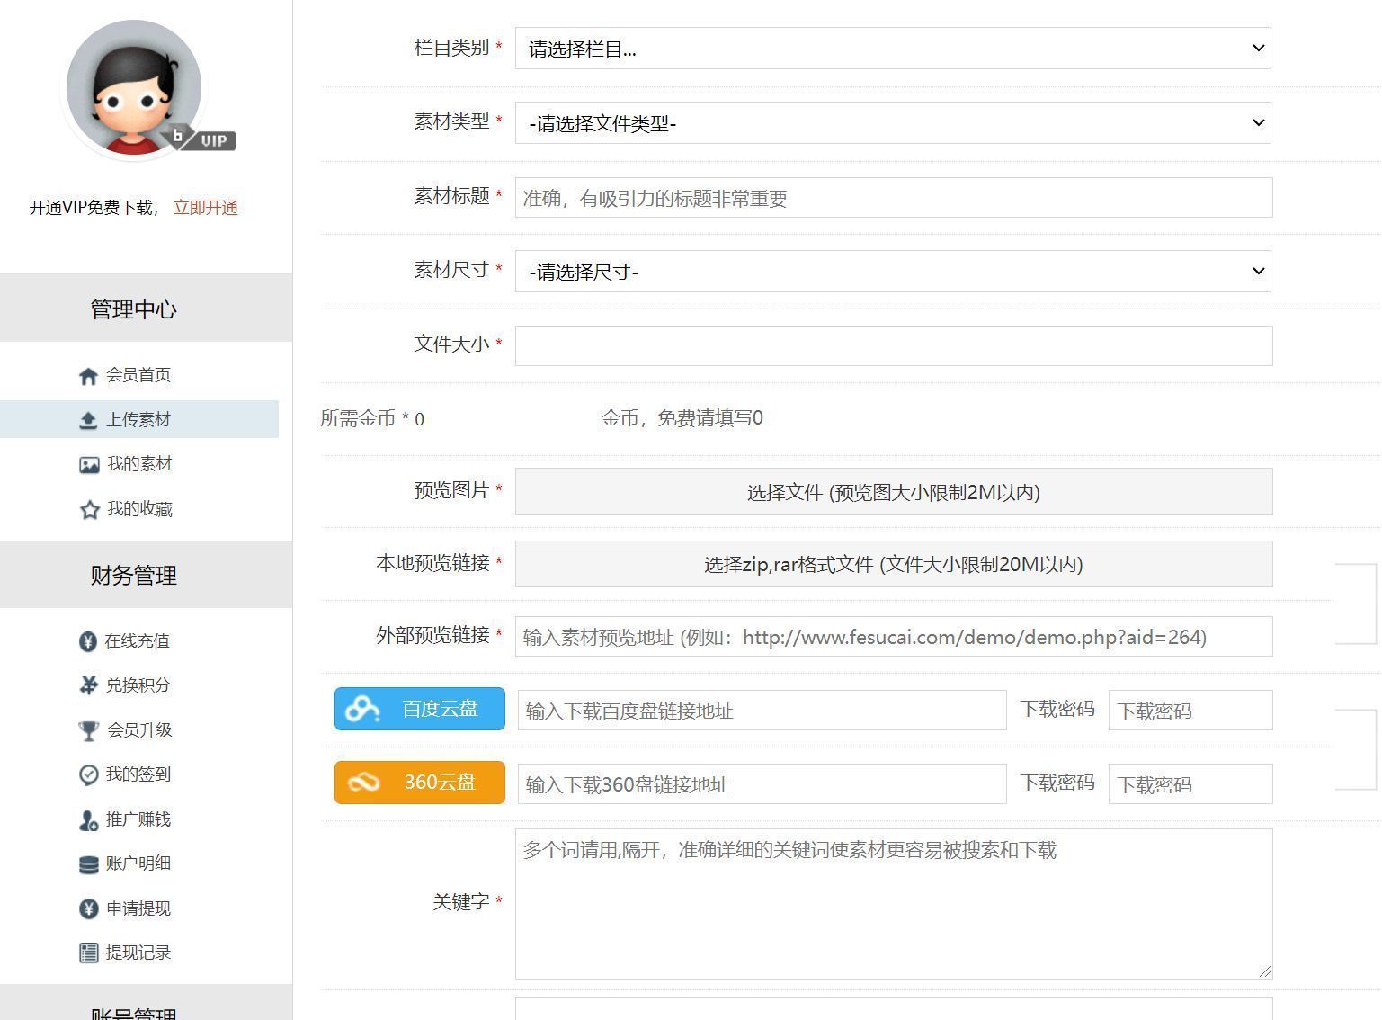The height and width of the screenshot is (1020, 1382).
Task: Select the 会员首页 home icon
Action: [x=89, y=375]
